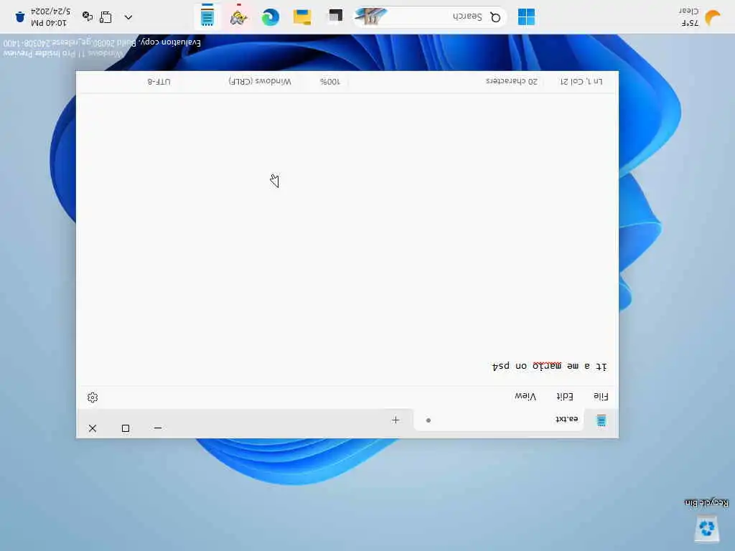The width and height of the screenshot is (735, 551).
Task: Expand the hidden system tray icons chevron
Action: pos(128,17)
